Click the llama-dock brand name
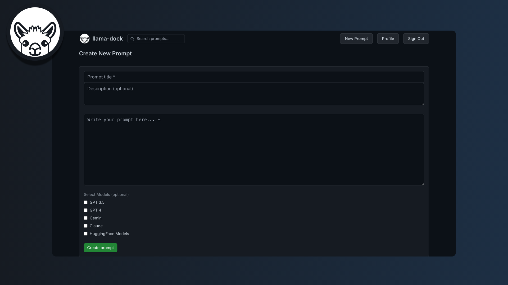This screenshot has width=508, height=285. pyautogui.click(x=107, y=39)
